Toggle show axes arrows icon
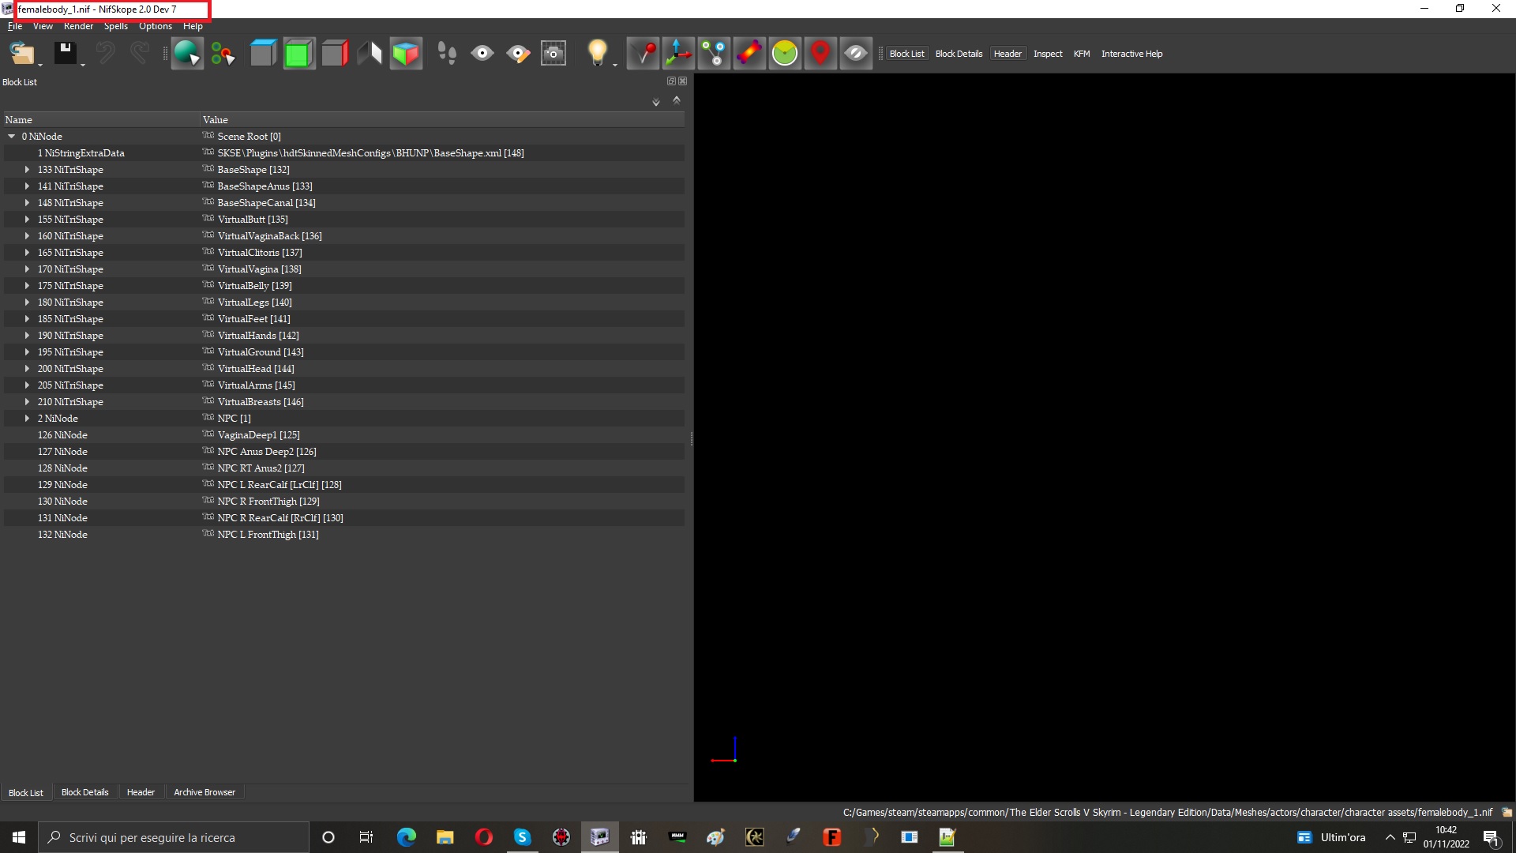The width and height of the screenshot is (1516, 853). coord(679,54)
